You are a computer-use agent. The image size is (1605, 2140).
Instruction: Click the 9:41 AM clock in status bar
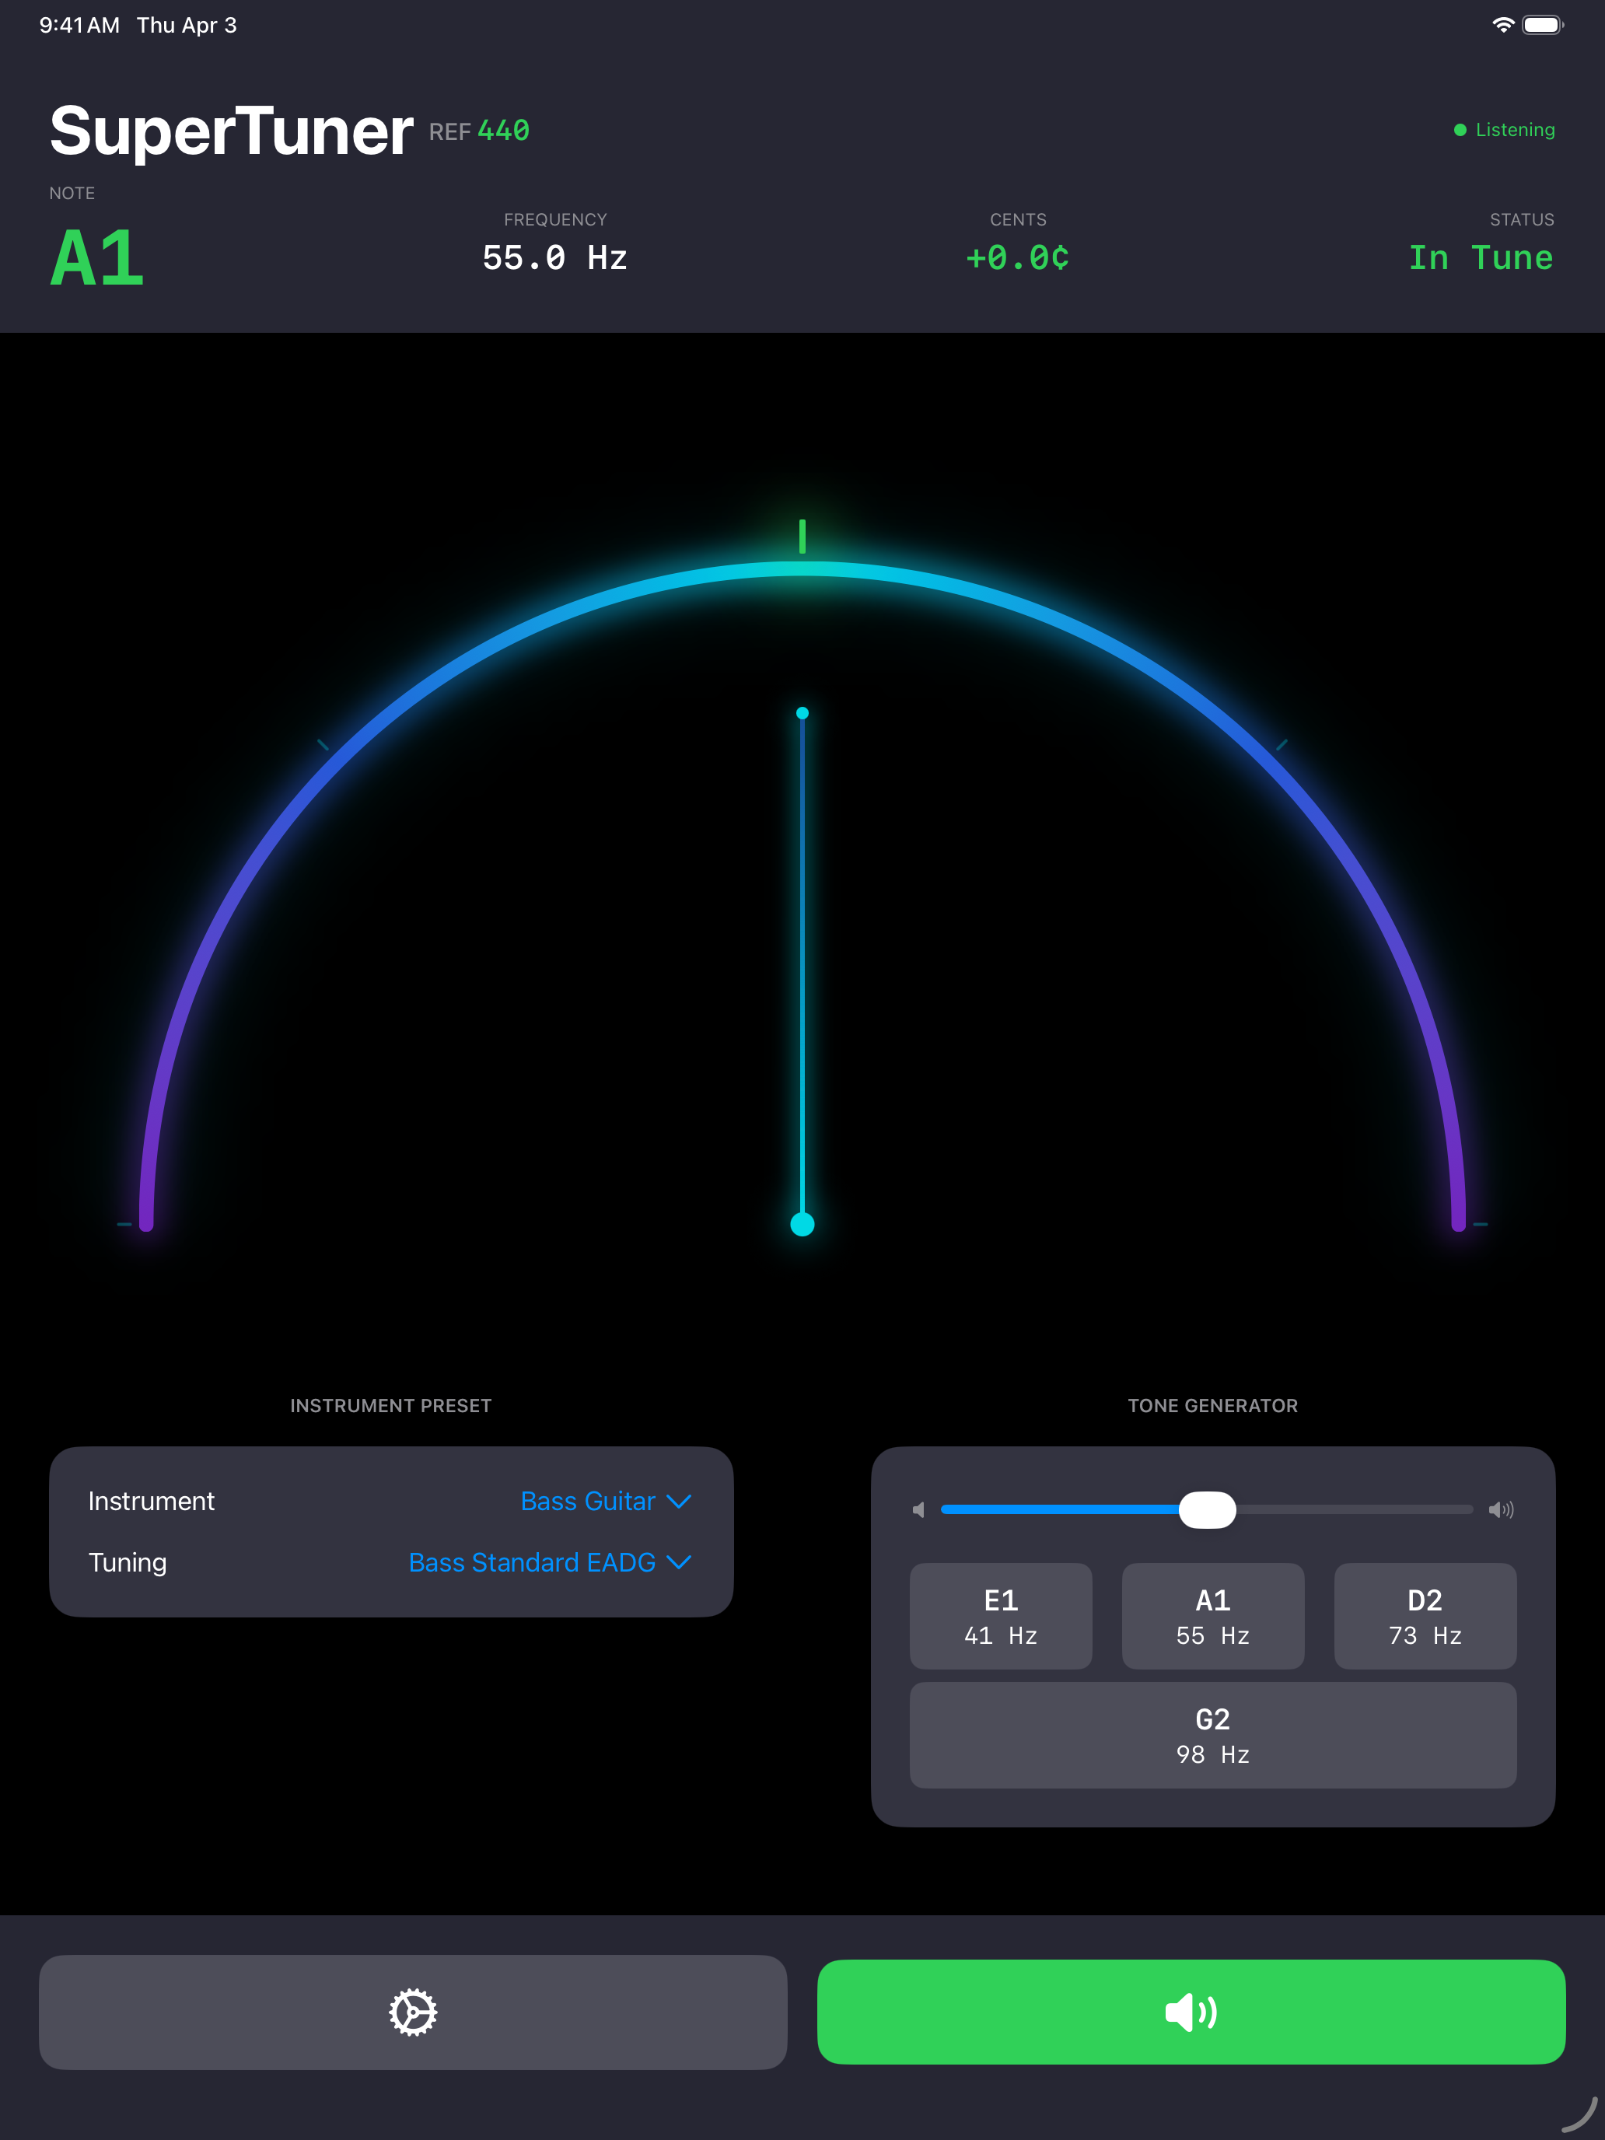click(79, 25)
